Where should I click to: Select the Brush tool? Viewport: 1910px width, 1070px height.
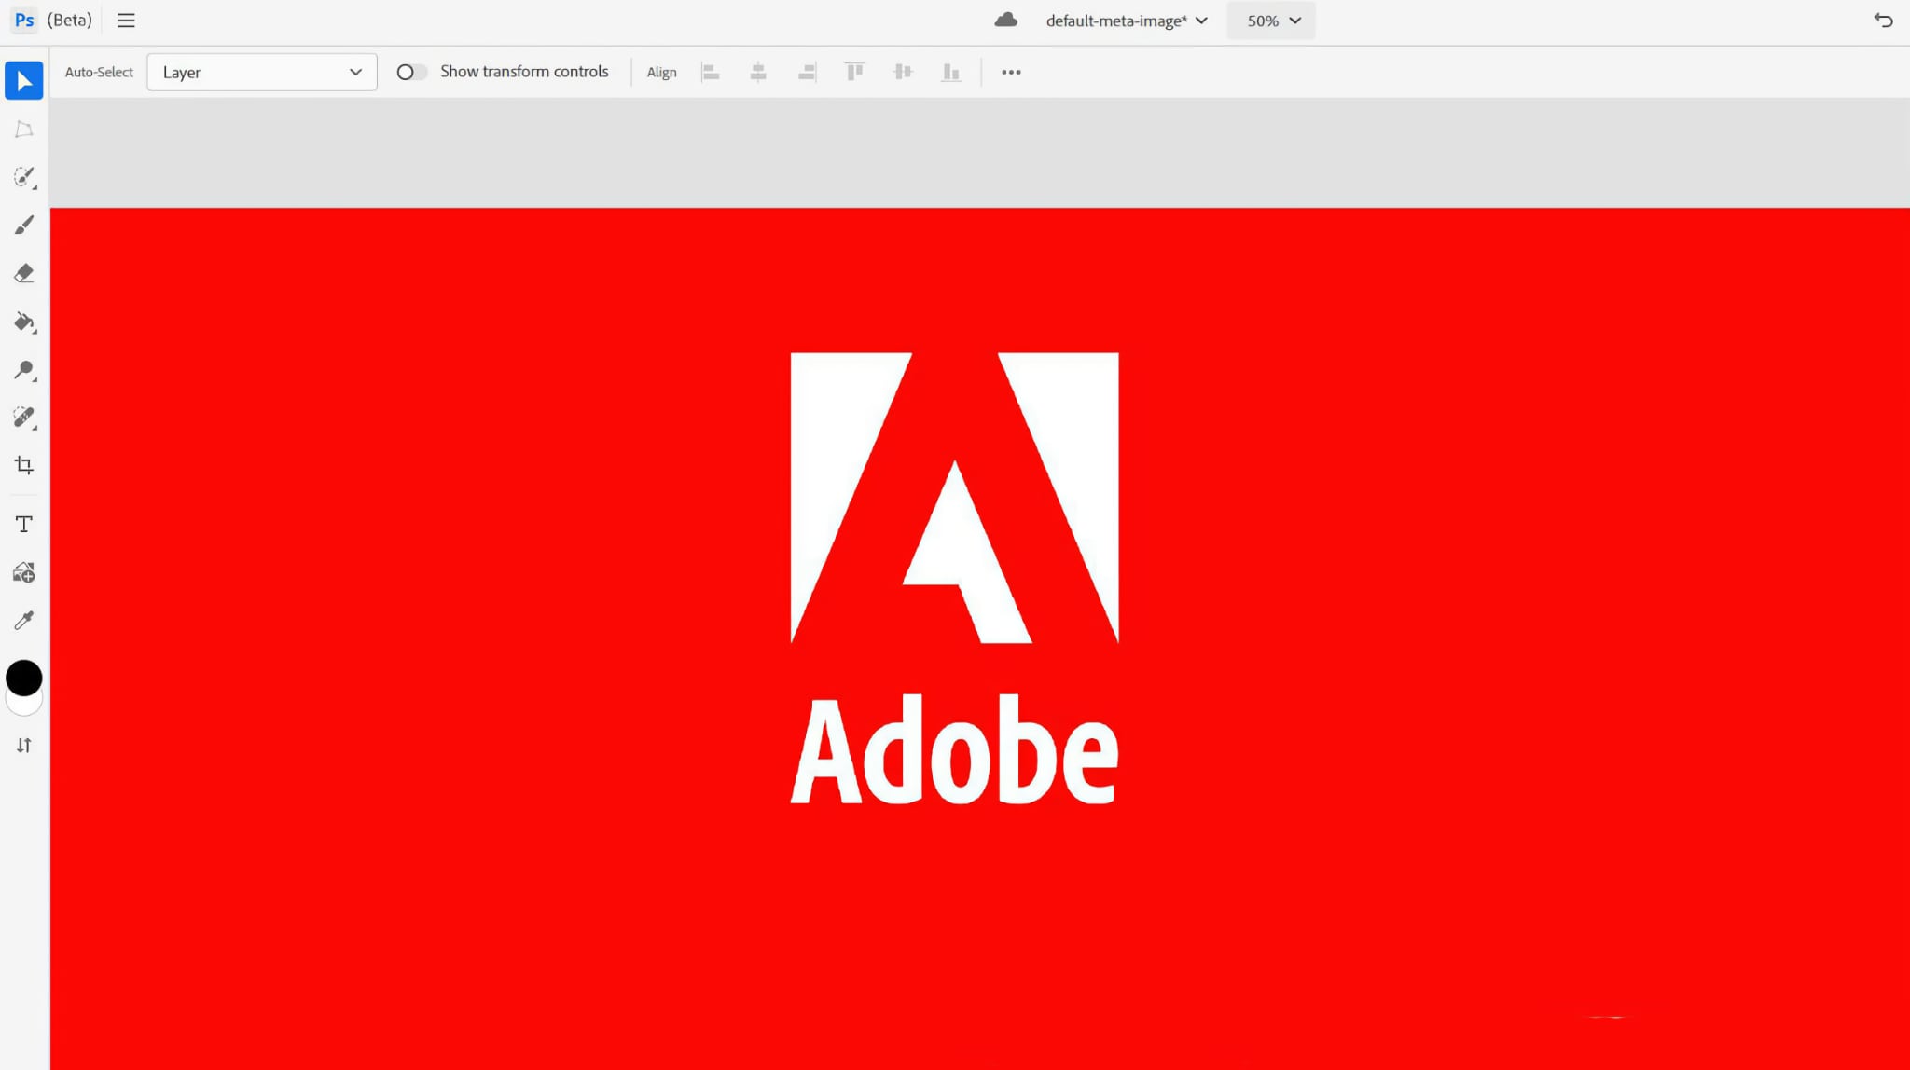[24, 226]
